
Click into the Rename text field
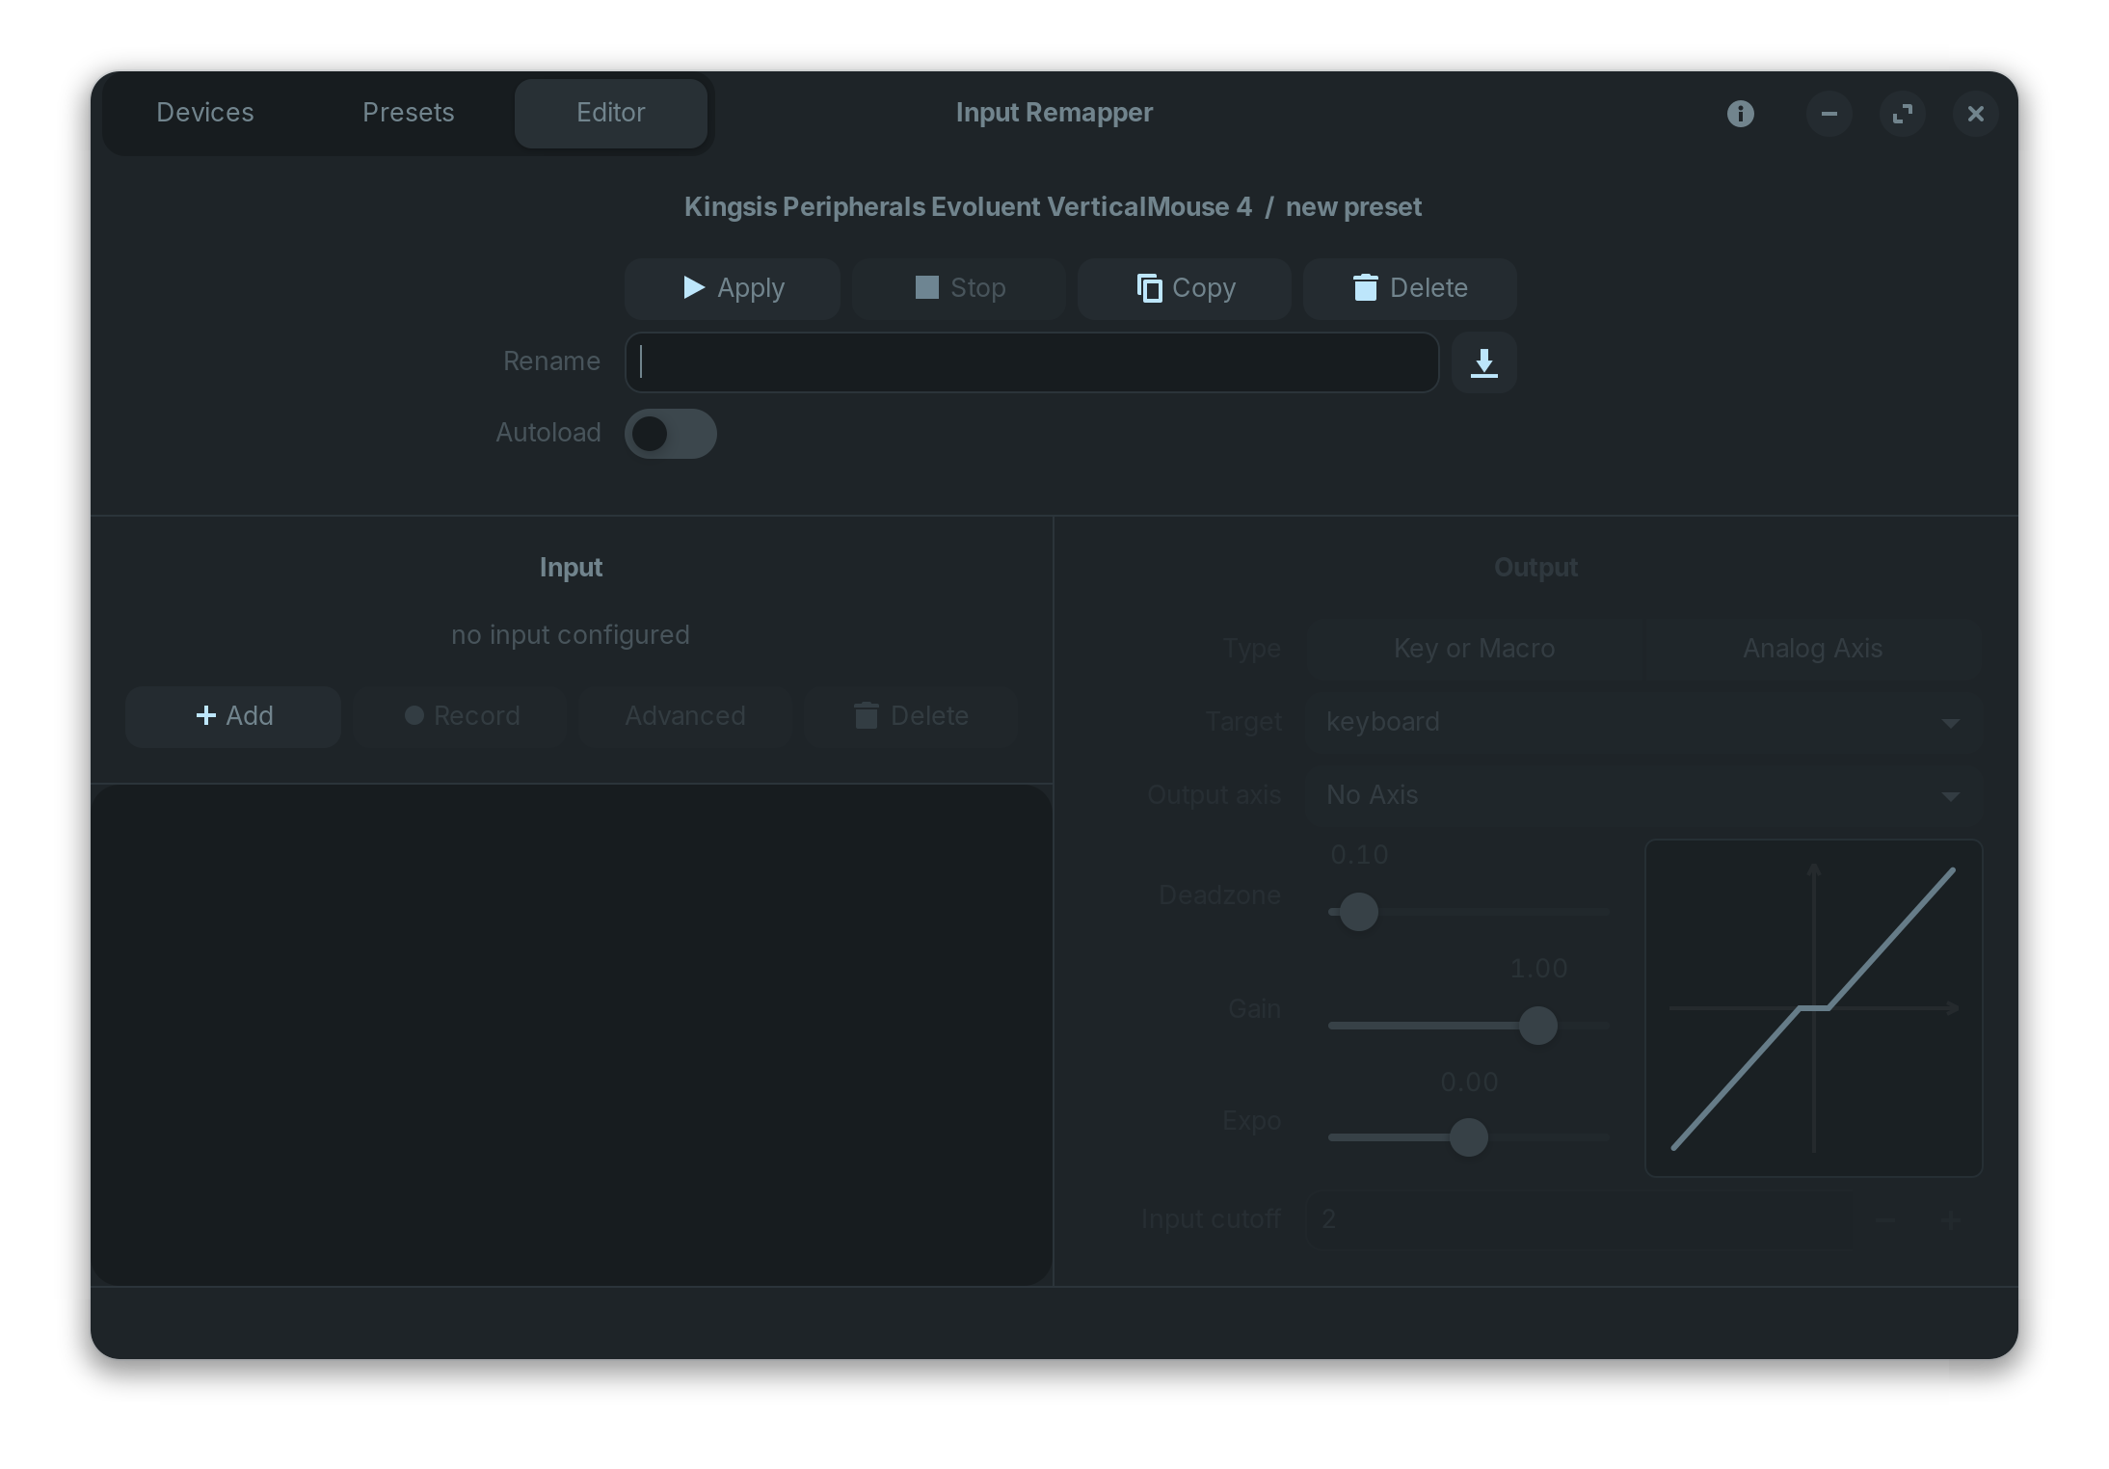[x=1031, y=362]
